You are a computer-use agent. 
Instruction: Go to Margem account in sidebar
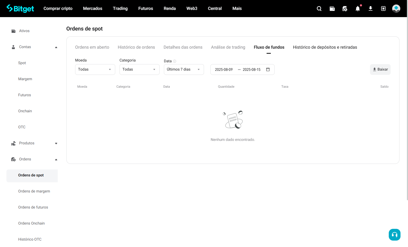click(x=25, y=79)
